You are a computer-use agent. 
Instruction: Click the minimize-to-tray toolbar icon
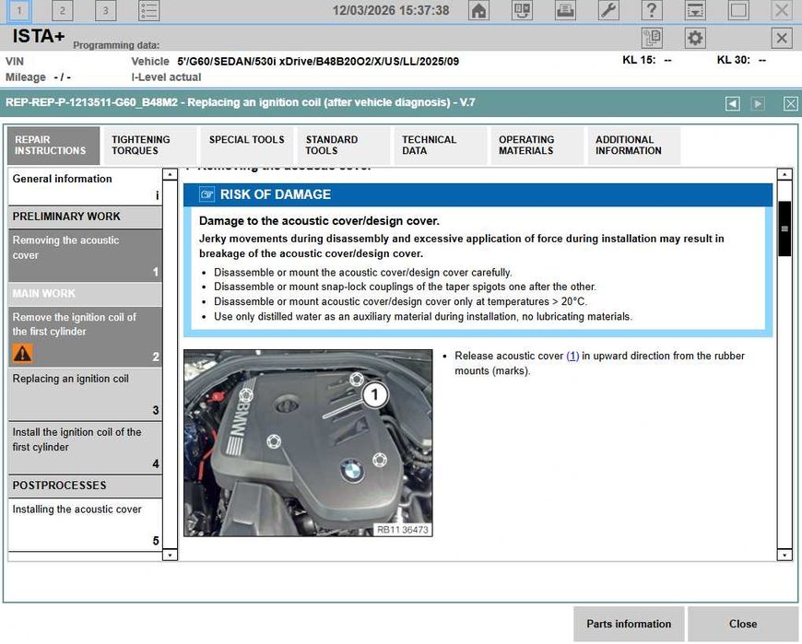(x=695, y=10)
